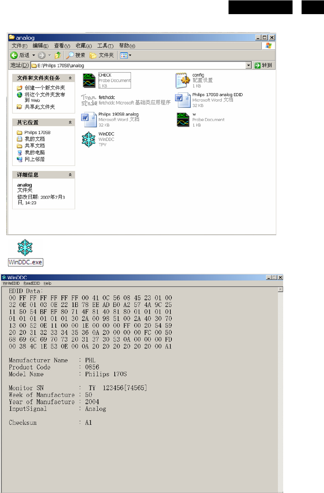
Task: Maximize the analog Explorer window
Action: click(265, 37)
